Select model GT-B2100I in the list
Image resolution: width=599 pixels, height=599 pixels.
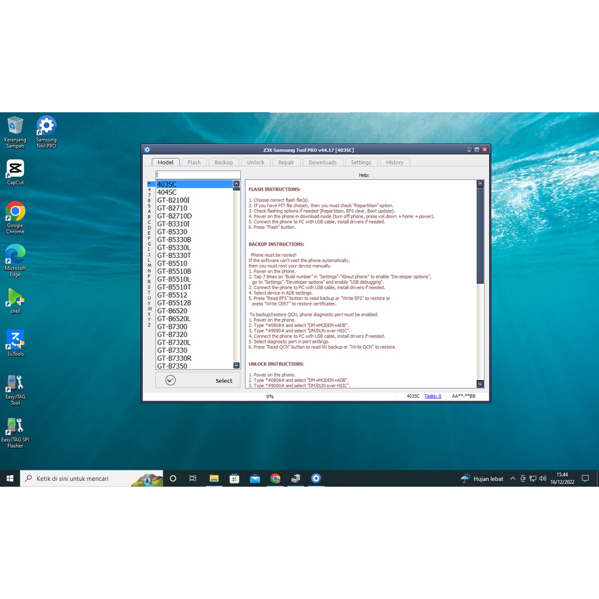click(194, 200)
